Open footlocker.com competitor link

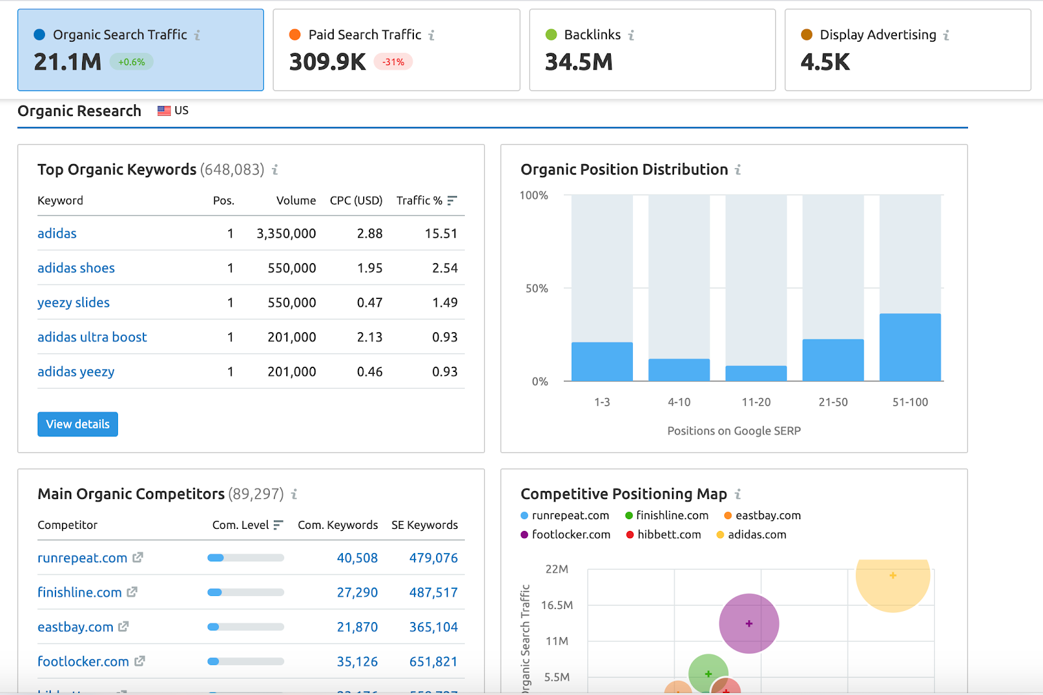tap(83, 661)
